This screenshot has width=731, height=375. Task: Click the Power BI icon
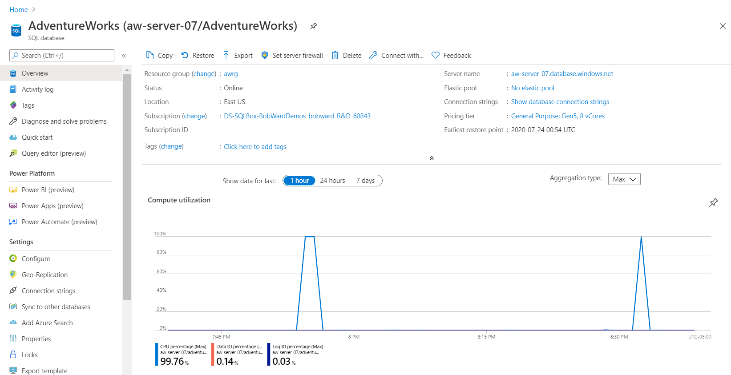[x=13, y=190]
